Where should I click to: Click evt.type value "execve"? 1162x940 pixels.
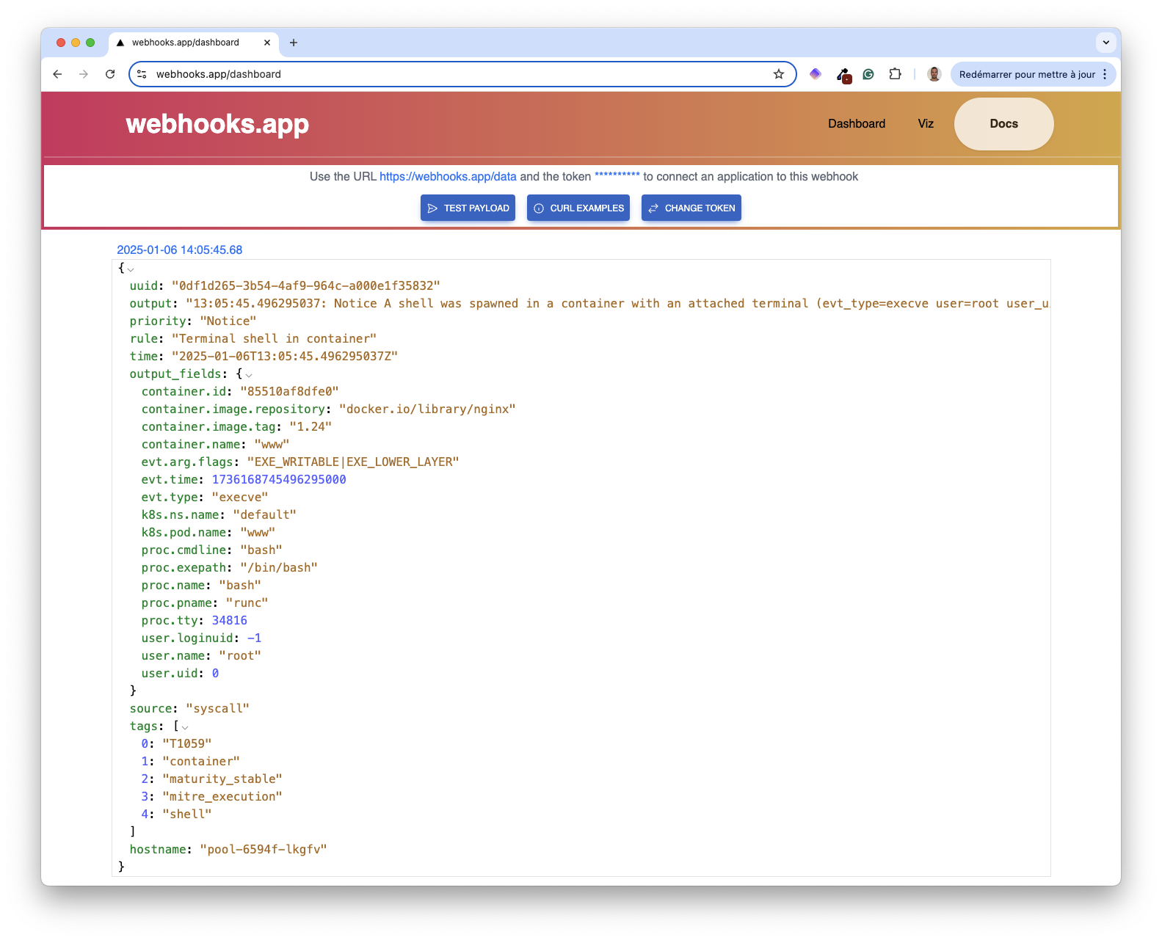[x=240, y=497]
